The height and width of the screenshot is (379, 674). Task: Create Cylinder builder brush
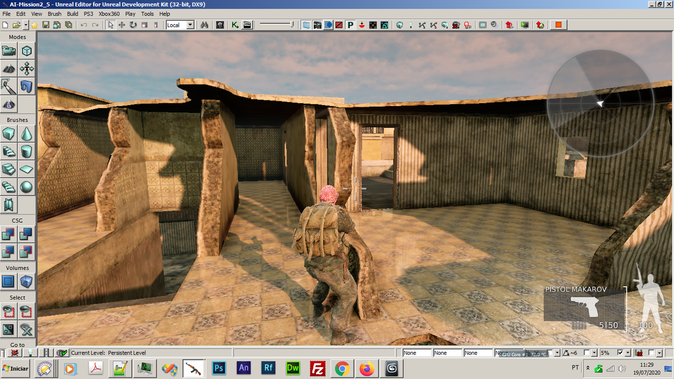pos(26,151)
